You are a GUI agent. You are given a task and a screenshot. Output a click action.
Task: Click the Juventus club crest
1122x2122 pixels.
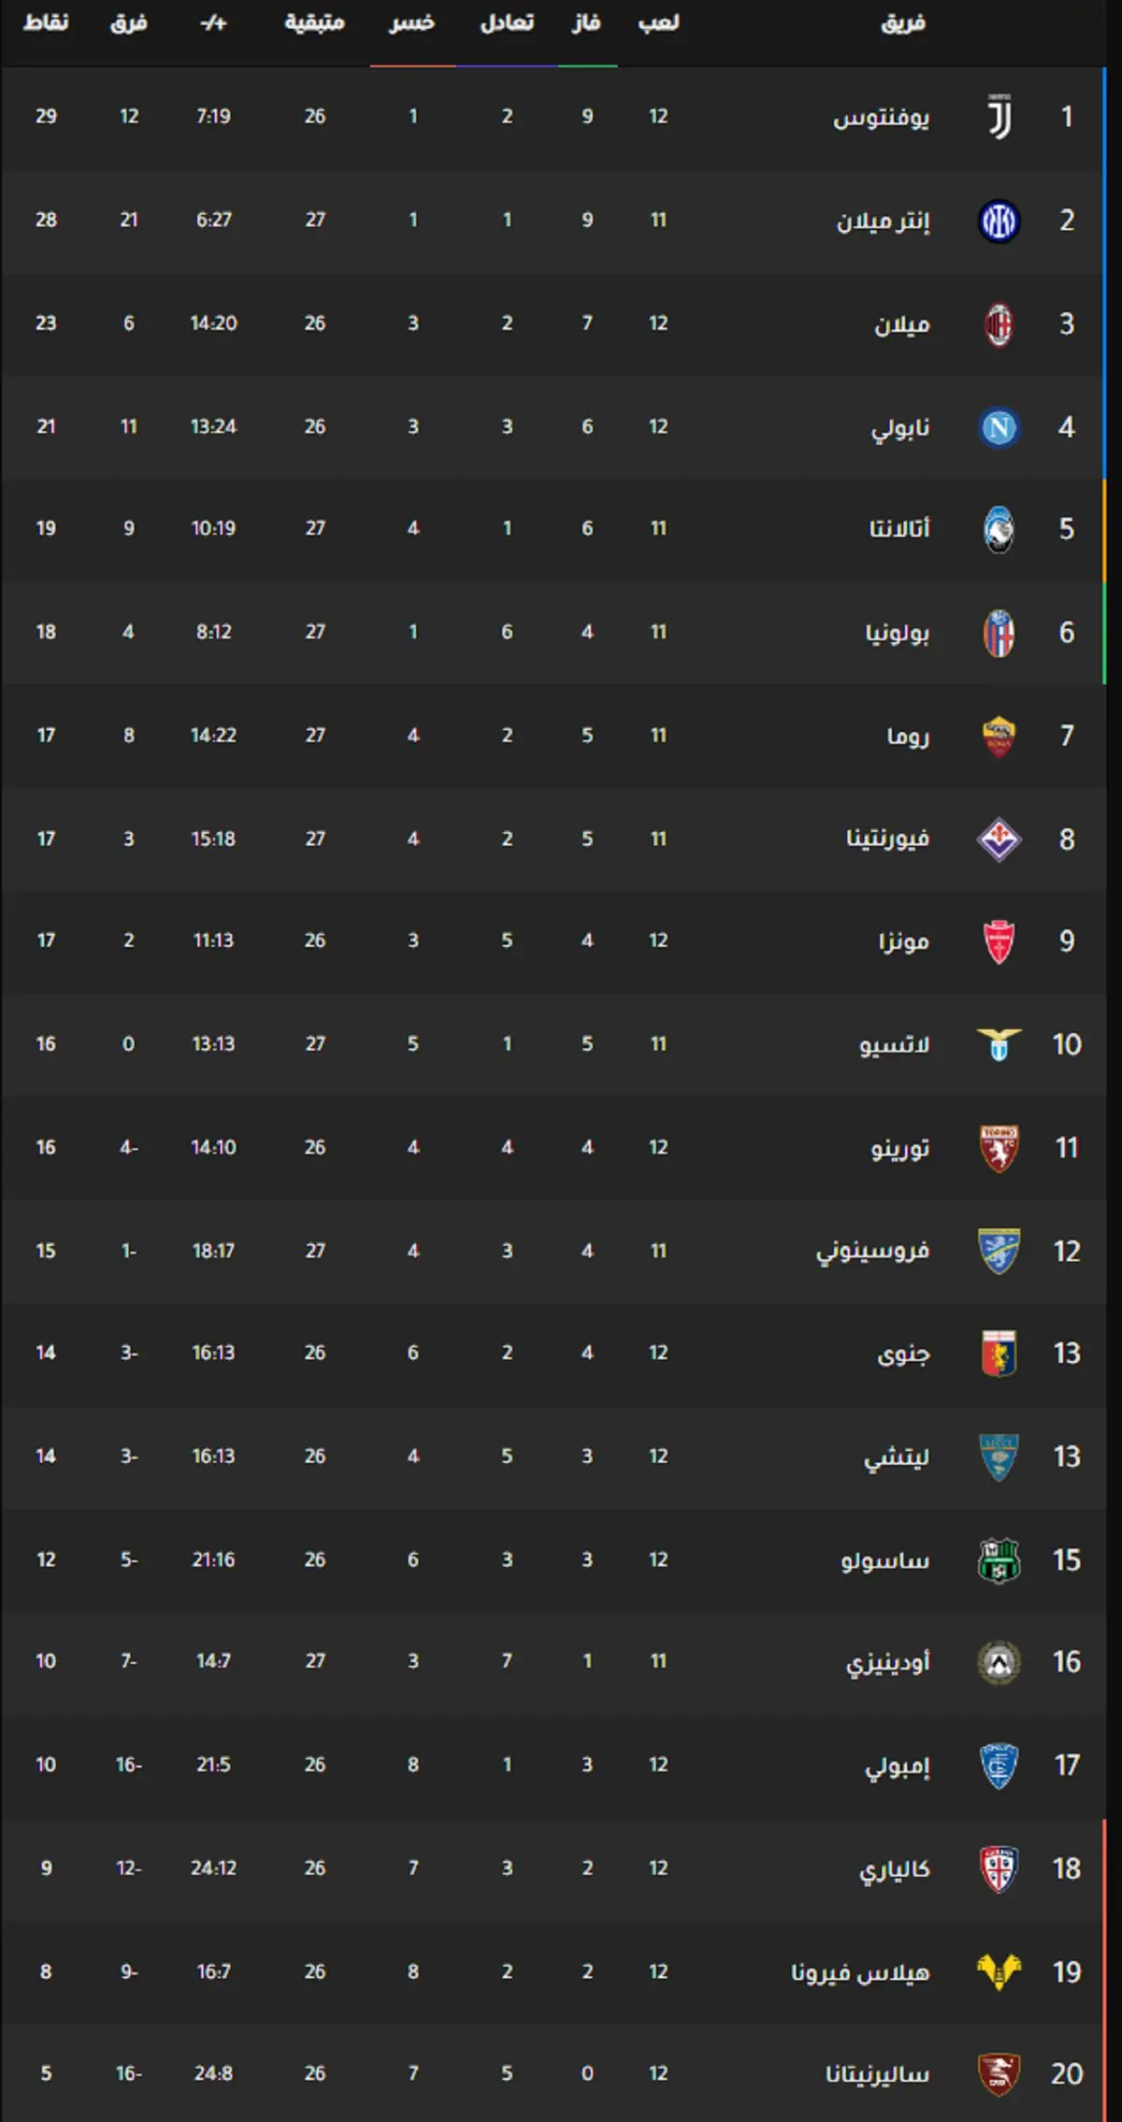click(x=999, y=117)
